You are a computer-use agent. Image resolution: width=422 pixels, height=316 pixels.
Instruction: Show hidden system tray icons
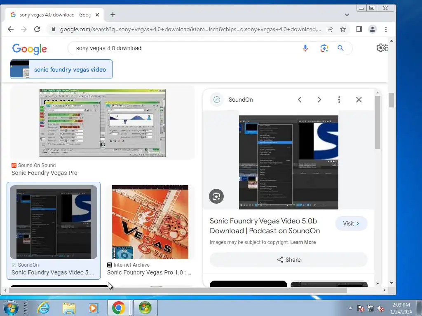(x=350, y=308)
